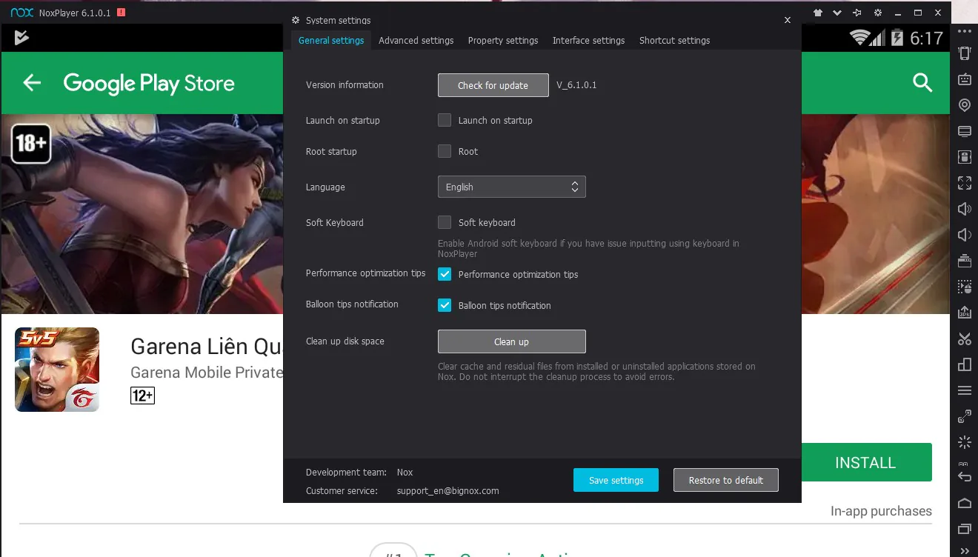The image size is (978, 557).
Task: Click the V_6.1.0.1 version text
Action: [577, 85]
